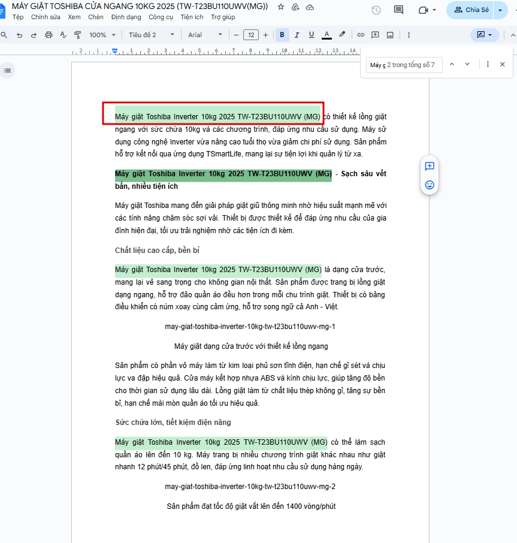
Task: Add comment using floating side button
Action: click(x=430, y=167)
